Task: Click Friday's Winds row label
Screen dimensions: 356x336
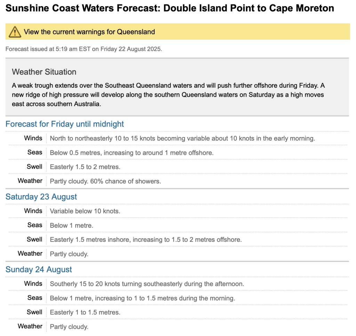Action: click(33, 138)
